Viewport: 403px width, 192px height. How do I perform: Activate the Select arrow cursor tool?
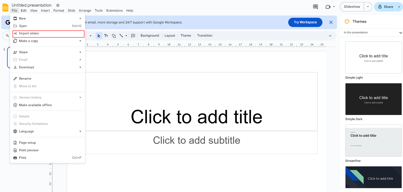pos(99,36)
